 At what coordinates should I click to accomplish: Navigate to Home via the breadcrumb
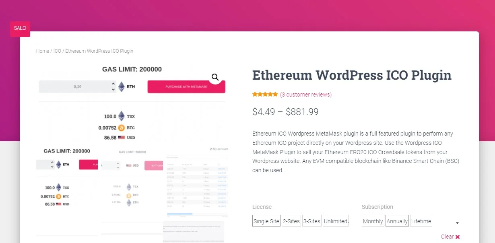pyautogui.click(x=42, y=51)
